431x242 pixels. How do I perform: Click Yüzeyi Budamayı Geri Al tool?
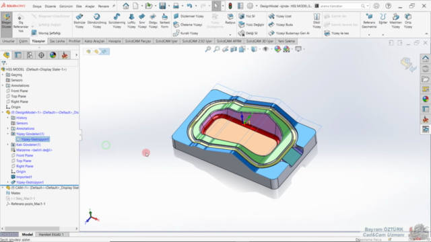tap(289, 33)
